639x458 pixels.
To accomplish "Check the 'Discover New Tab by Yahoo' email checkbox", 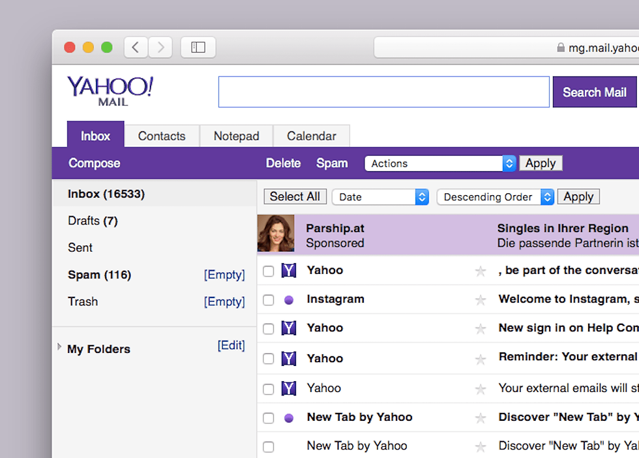I will pyautogui.click(x=268, y=417).
